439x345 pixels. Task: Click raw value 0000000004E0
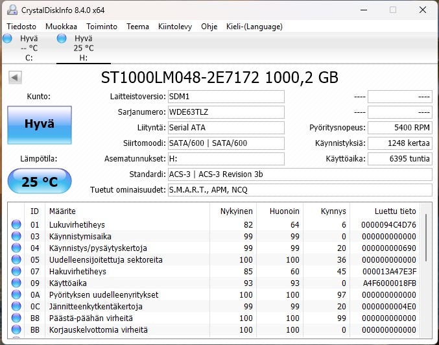(x=389, y=306)
